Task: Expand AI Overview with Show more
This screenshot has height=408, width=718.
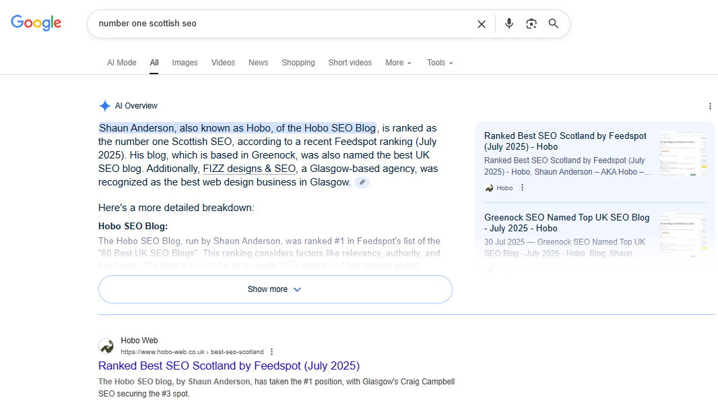Action: tap(275, 289)
